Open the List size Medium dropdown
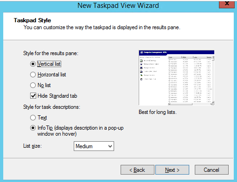 [94, 146]
